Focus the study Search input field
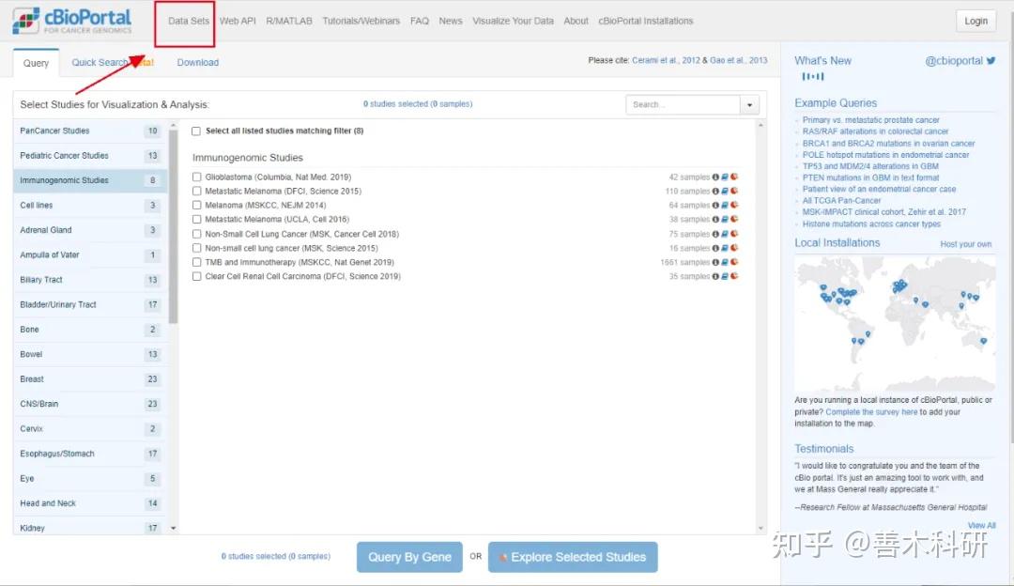 click(x=683, y=105)
